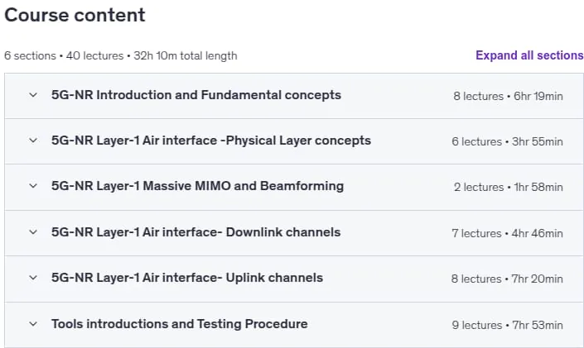Expand Physical Layer concepts section chevron
This screenshot has width=584, height=348.
click(x=33, y=141)
